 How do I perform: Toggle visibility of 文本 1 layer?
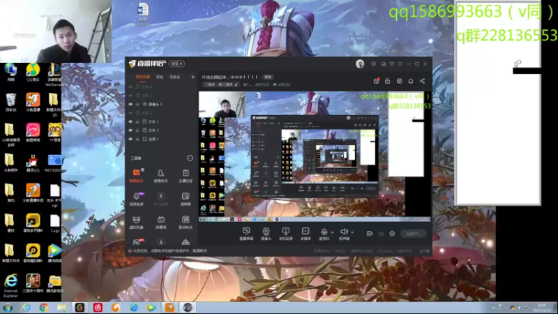pyautogui.click(x=130, y=121)
